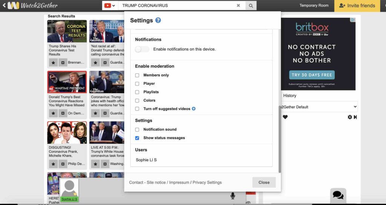Open the playlist gear settings icon
The height and width of the screenshot is (205, 386).
point(349,117)
